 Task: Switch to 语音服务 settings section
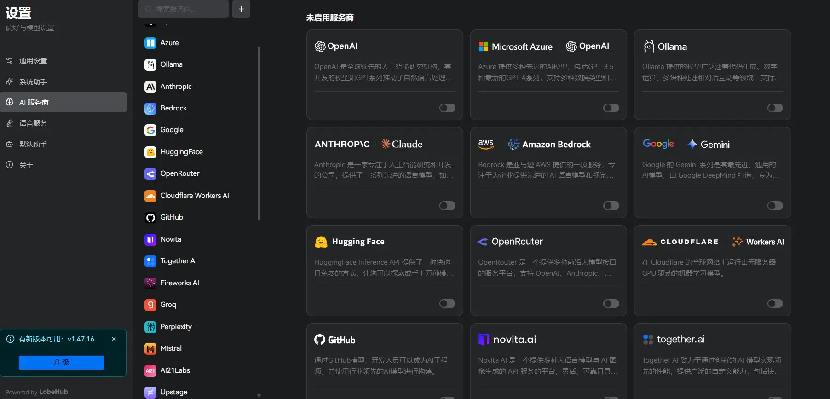pos(33,123)
